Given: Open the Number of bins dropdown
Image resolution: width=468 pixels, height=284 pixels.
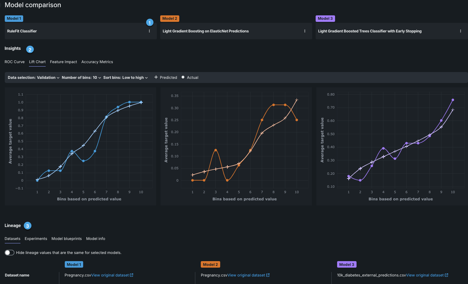Looking at the screenshot, I should click(x=81, y=77).
